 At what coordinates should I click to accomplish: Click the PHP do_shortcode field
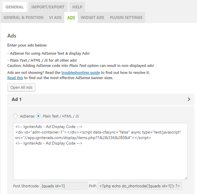140,186
